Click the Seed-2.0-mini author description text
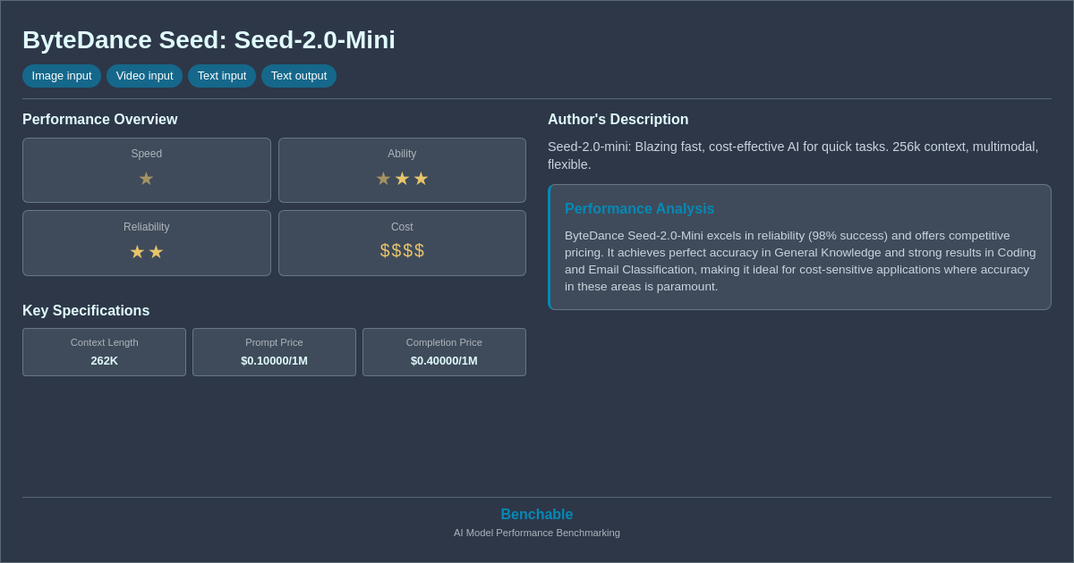1074x563 pixels. point(793,155)
